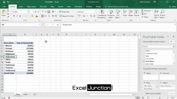Screen dimensions: 177x99
Task: Toggle Italic formatting
Action: click(17, 16)
